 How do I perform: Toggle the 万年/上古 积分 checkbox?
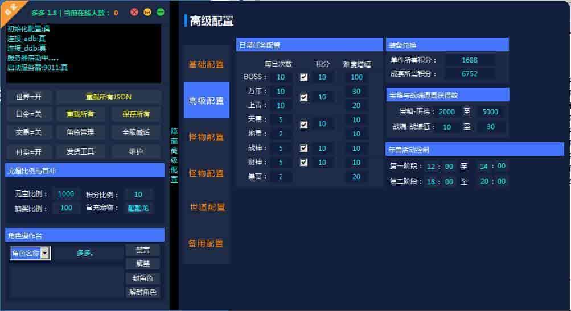click(x=303, y=97)
